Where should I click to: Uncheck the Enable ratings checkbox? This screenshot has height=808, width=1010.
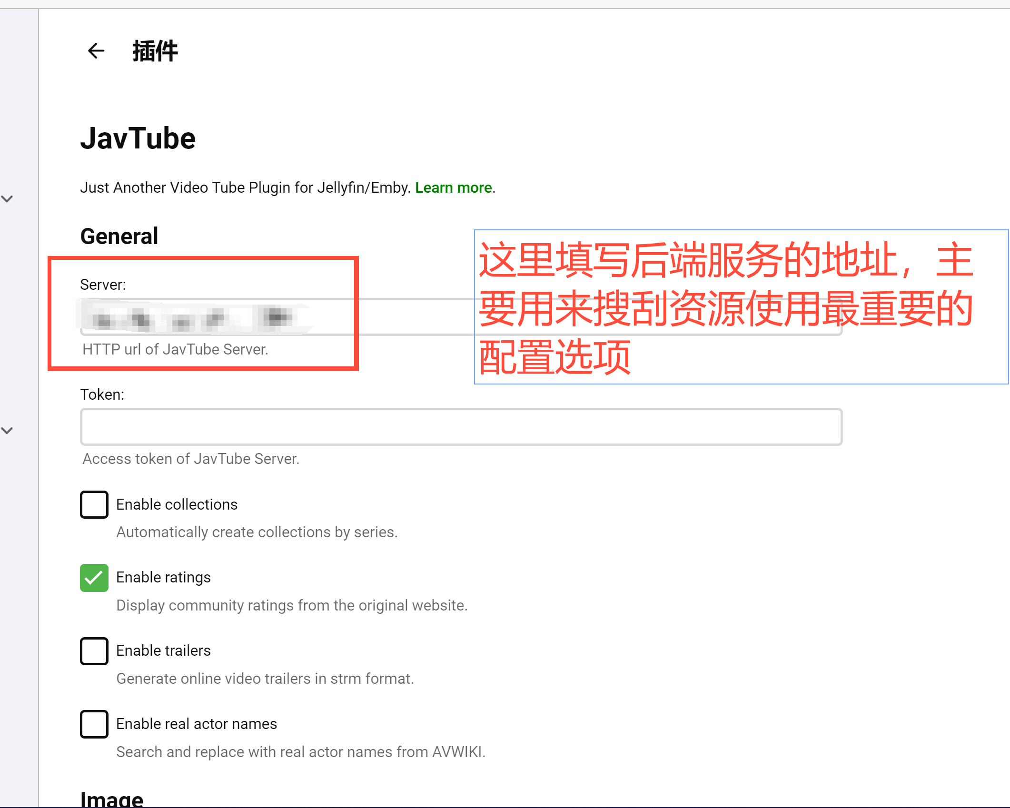pos(94,578)
